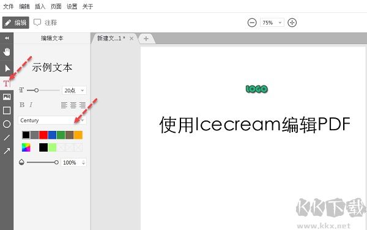The width and height of the screenshot is (367, 230).
Task: Pick the brown color swatch
Action: click(70, 135)
